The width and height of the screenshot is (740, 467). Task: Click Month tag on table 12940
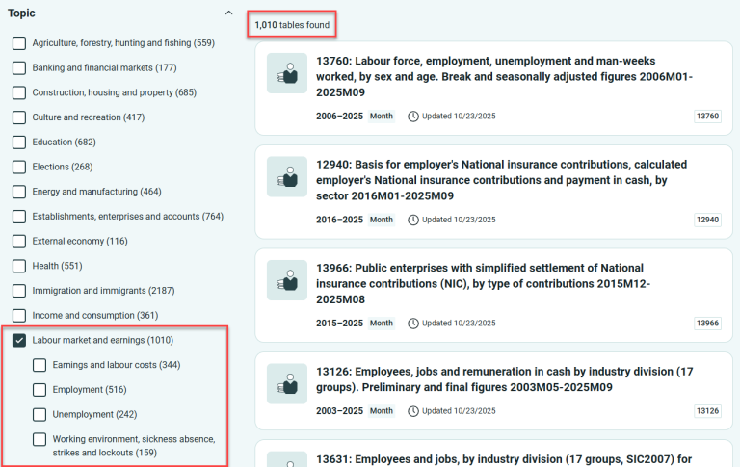pos(382,220)
